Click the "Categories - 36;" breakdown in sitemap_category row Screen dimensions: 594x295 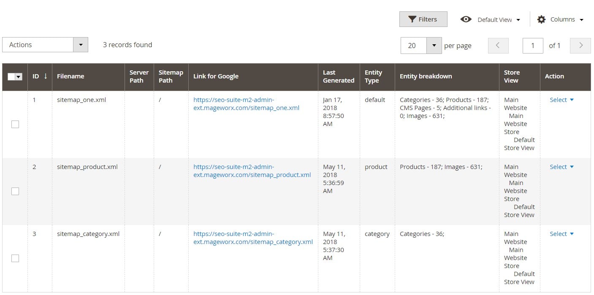click(x=422, y=234)
